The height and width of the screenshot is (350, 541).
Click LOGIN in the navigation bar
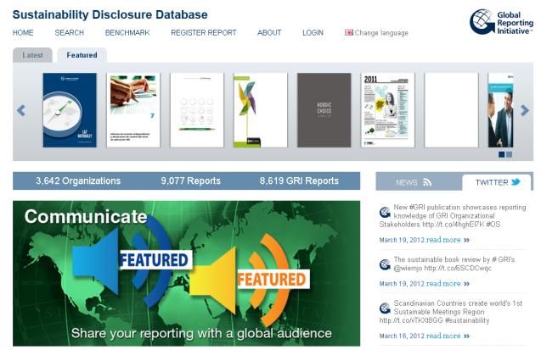(x=313, y=33)
